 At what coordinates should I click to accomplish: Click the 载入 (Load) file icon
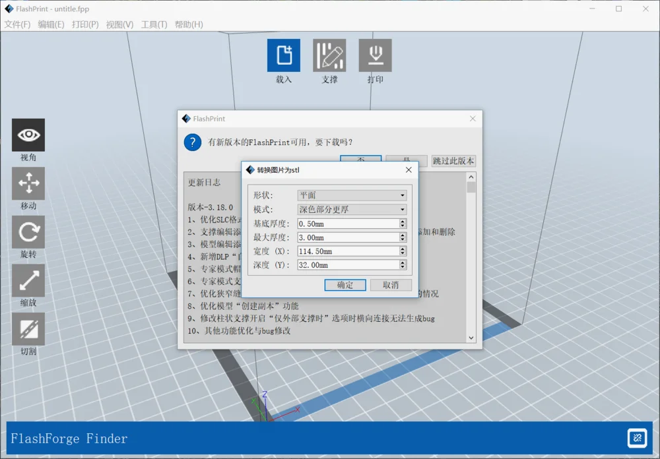[x=284, y=55]
